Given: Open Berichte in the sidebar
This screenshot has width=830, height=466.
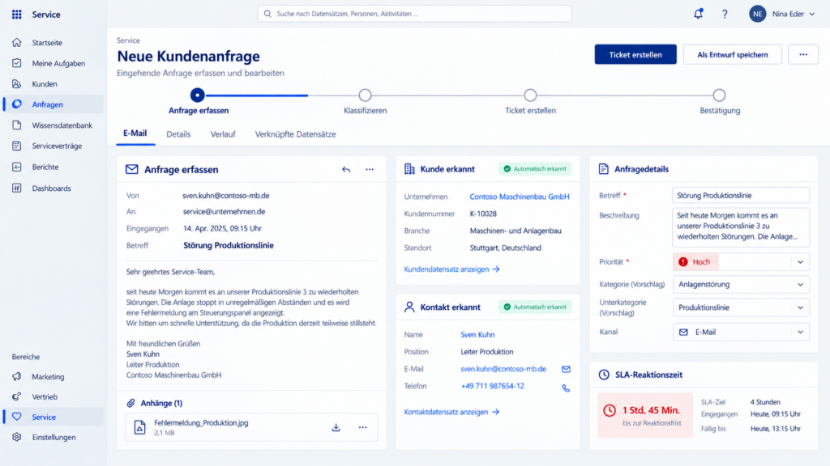Looking at the screenshot, I should tap(53, 167).
